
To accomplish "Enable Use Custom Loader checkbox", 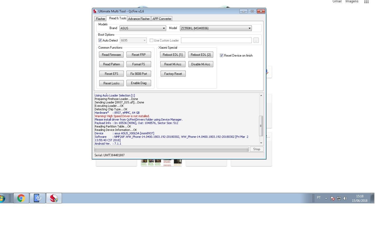I will coord(151,40).
